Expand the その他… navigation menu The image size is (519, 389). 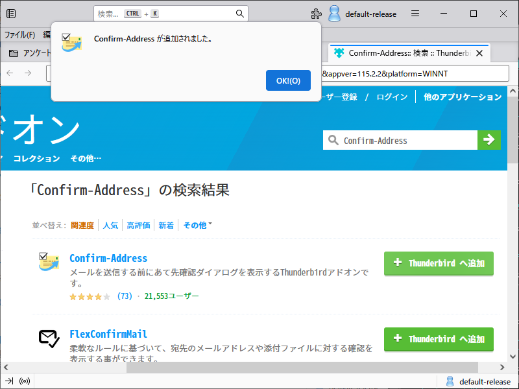tap(86, 158)
